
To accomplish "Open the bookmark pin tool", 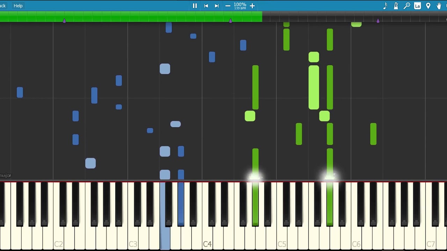I will [x=428, y=6].
